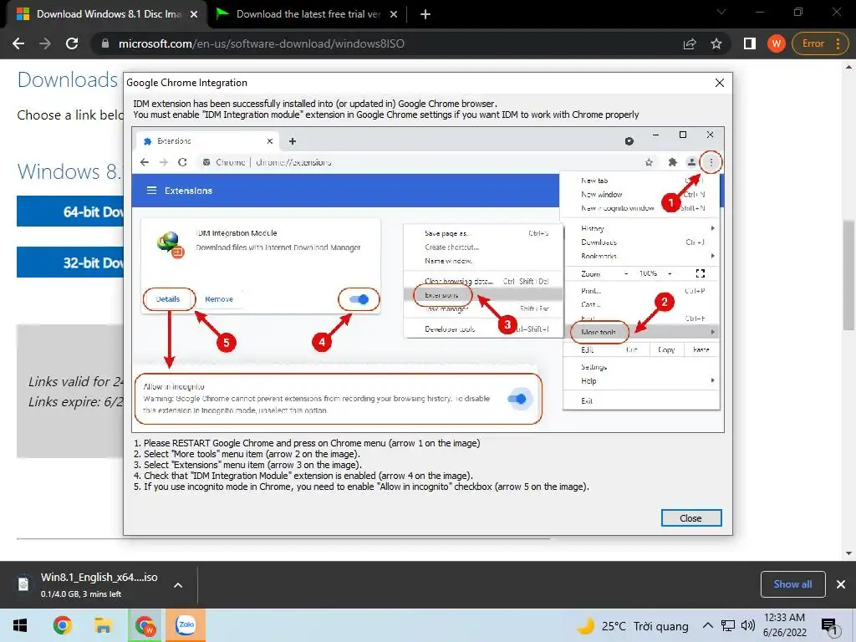The width and height of the screenshot is (856, 642).
Task: Open File Explorer from the taskbar
Action: [103, 625]
